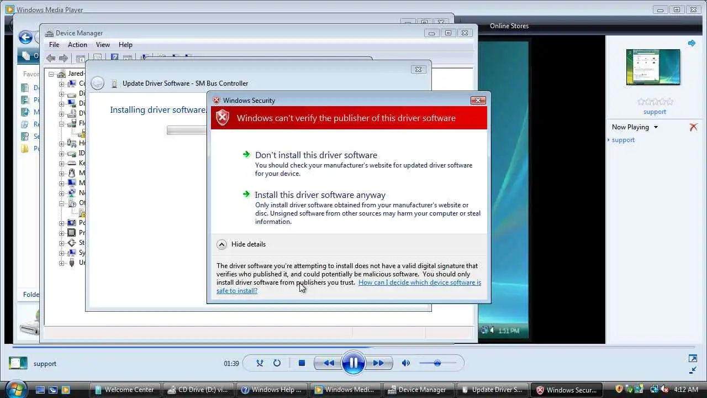Switch to Update Driver S... taskbar button

click(492, 390)
